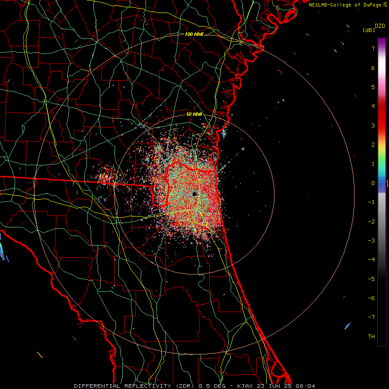This screenshot has height=389, width=389.
Task: Click the 100 NMI range ring label
Action: coord(194,34)
